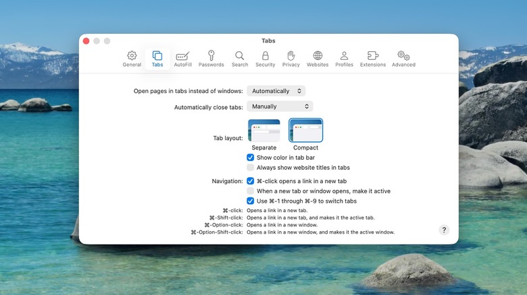Viewport: 527px width, 295px height.
Task: Open the Profiles pane
Action: click(x=344, y=59)
